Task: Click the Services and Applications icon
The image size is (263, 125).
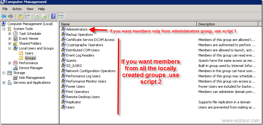Action: (x=10, y=83)
